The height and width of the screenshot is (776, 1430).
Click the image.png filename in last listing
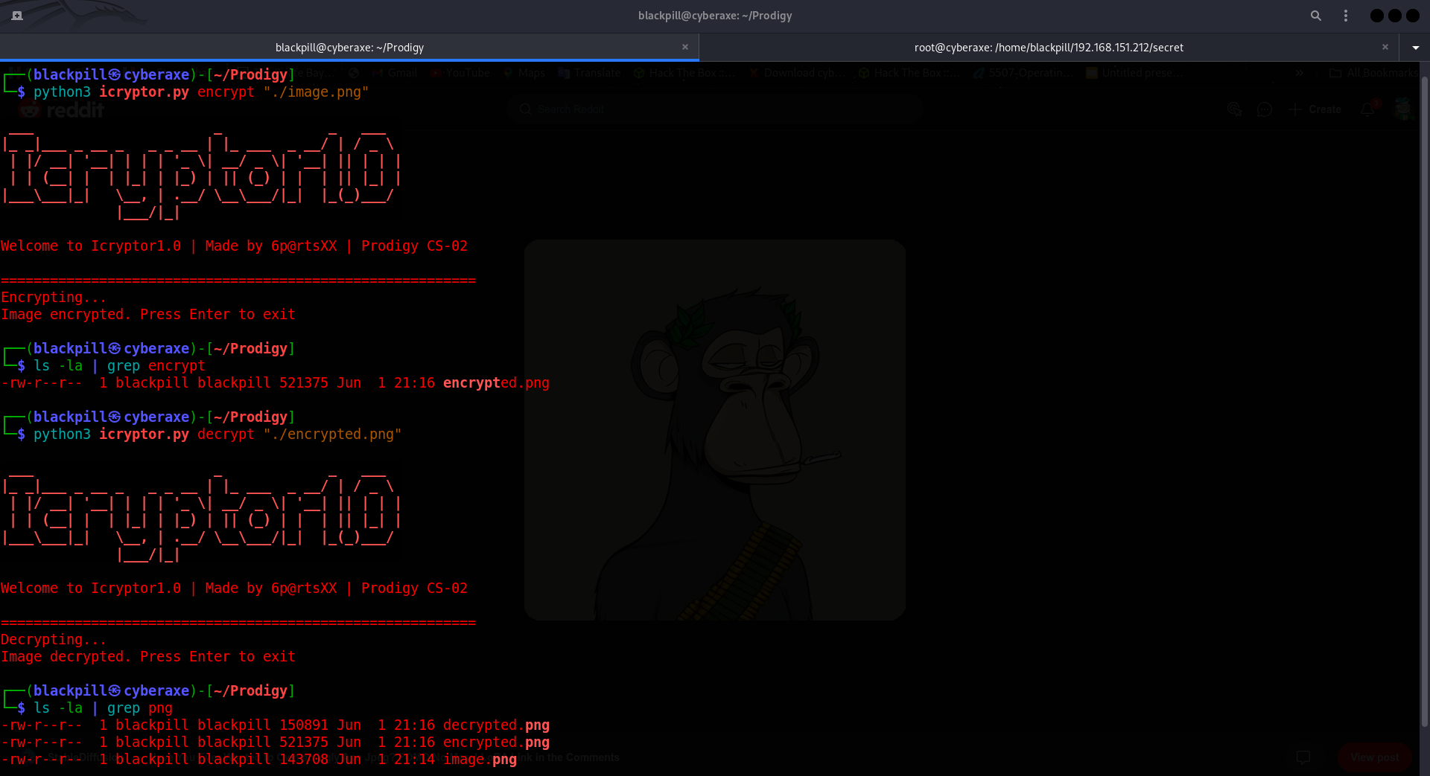coord(480,760)
